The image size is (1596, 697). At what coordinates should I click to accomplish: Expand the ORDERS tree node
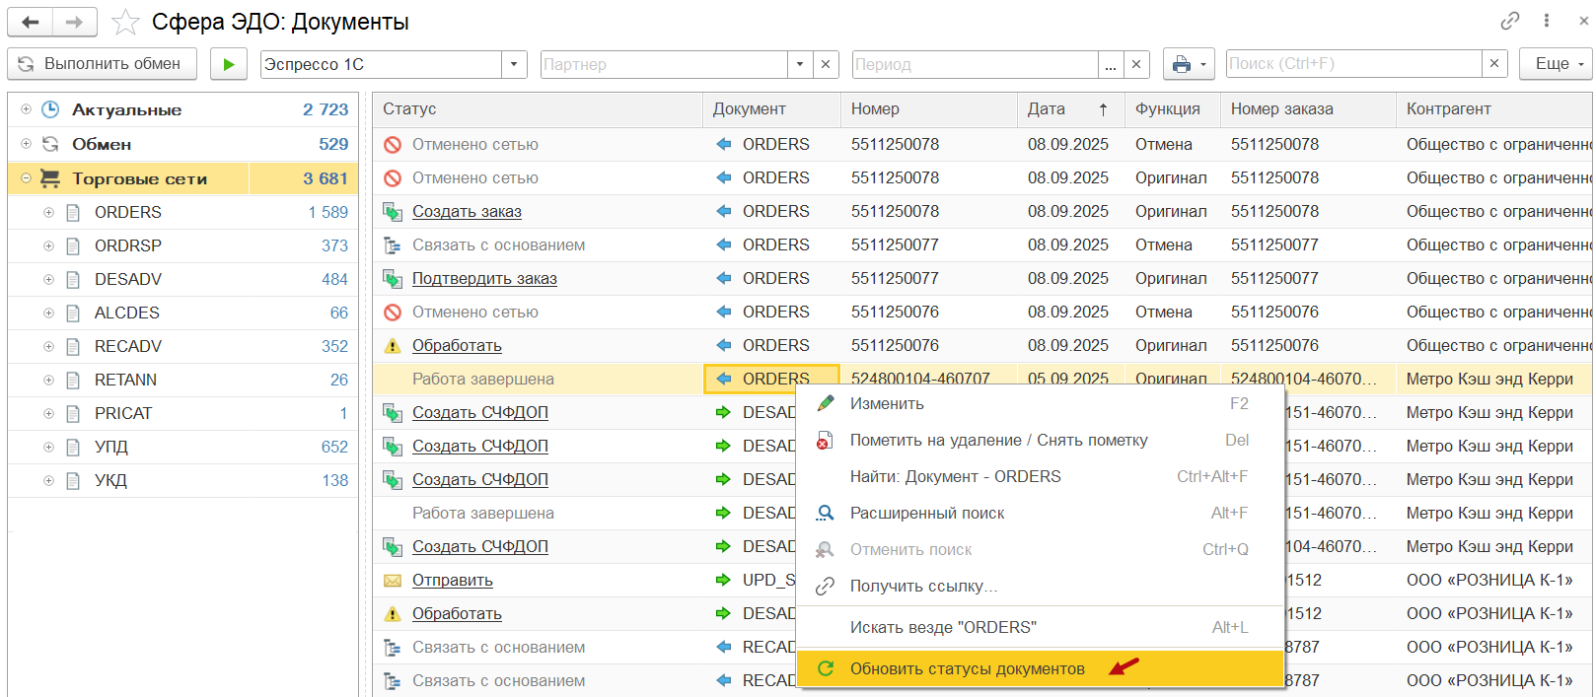[48, 212]
